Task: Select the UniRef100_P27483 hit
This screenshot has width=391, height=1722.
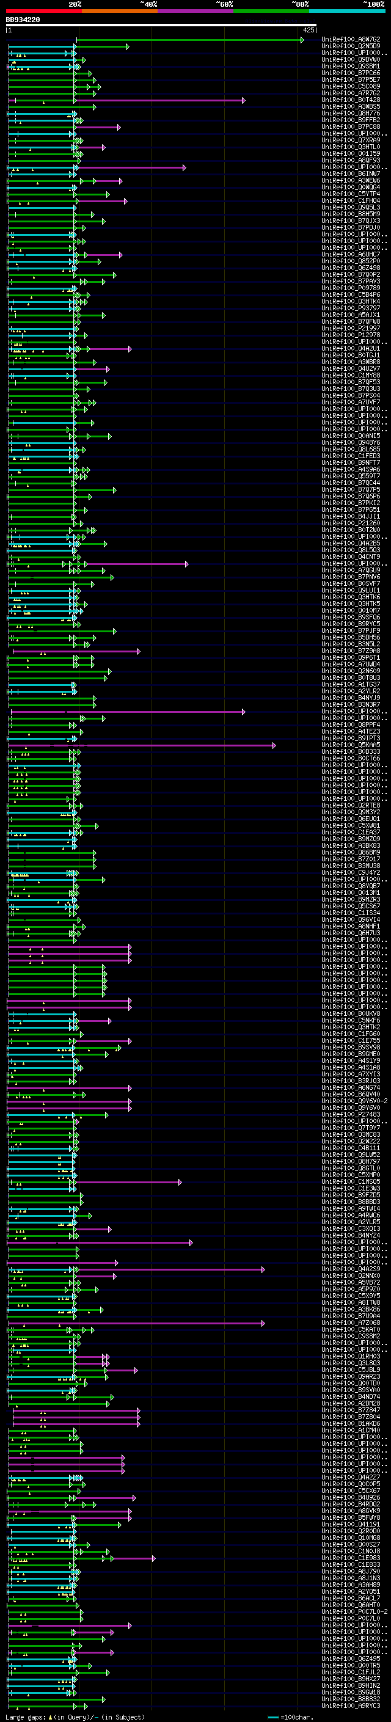Action: (350, 1114)
